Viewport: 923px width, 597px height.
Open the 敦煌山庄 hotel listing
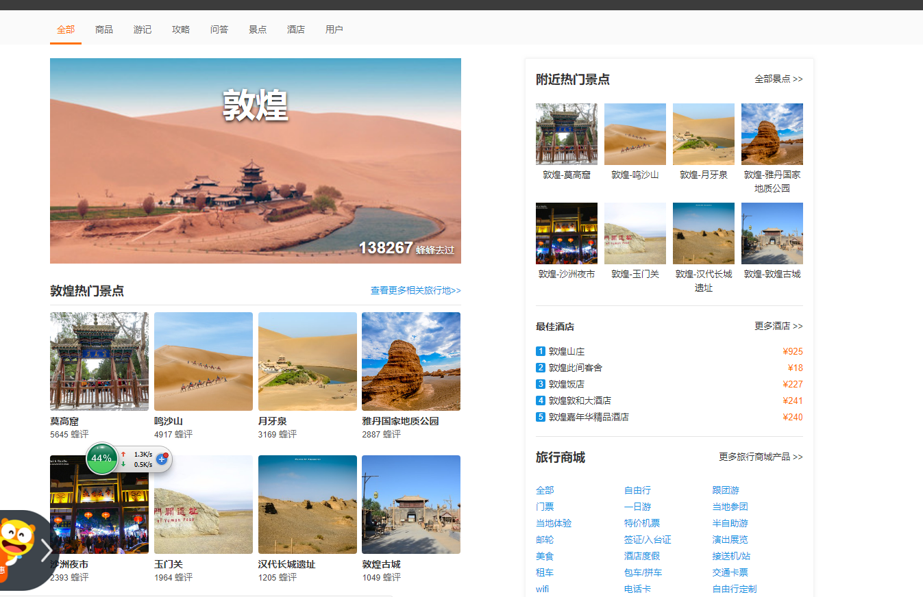coord(567,351)
